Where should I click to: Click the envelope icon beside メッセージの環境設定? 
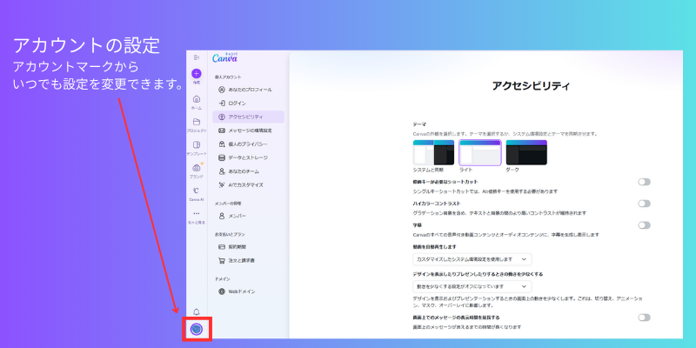tap(222, 130)
